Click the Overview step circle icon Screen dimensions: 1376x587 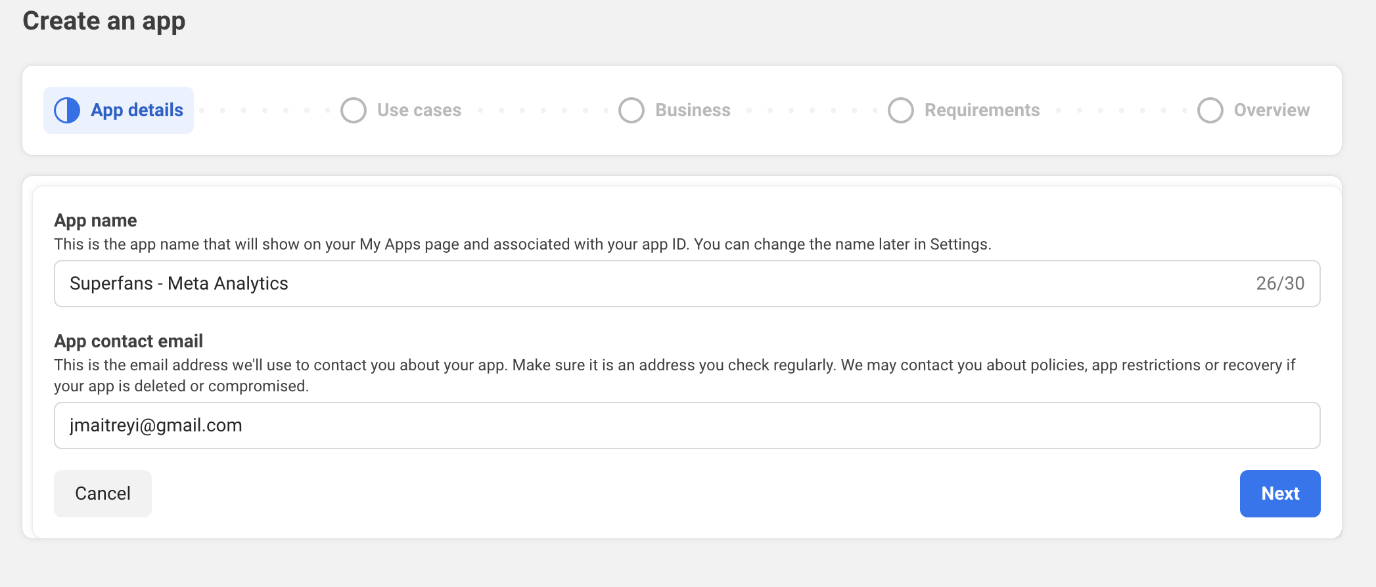click(1210, 110)
